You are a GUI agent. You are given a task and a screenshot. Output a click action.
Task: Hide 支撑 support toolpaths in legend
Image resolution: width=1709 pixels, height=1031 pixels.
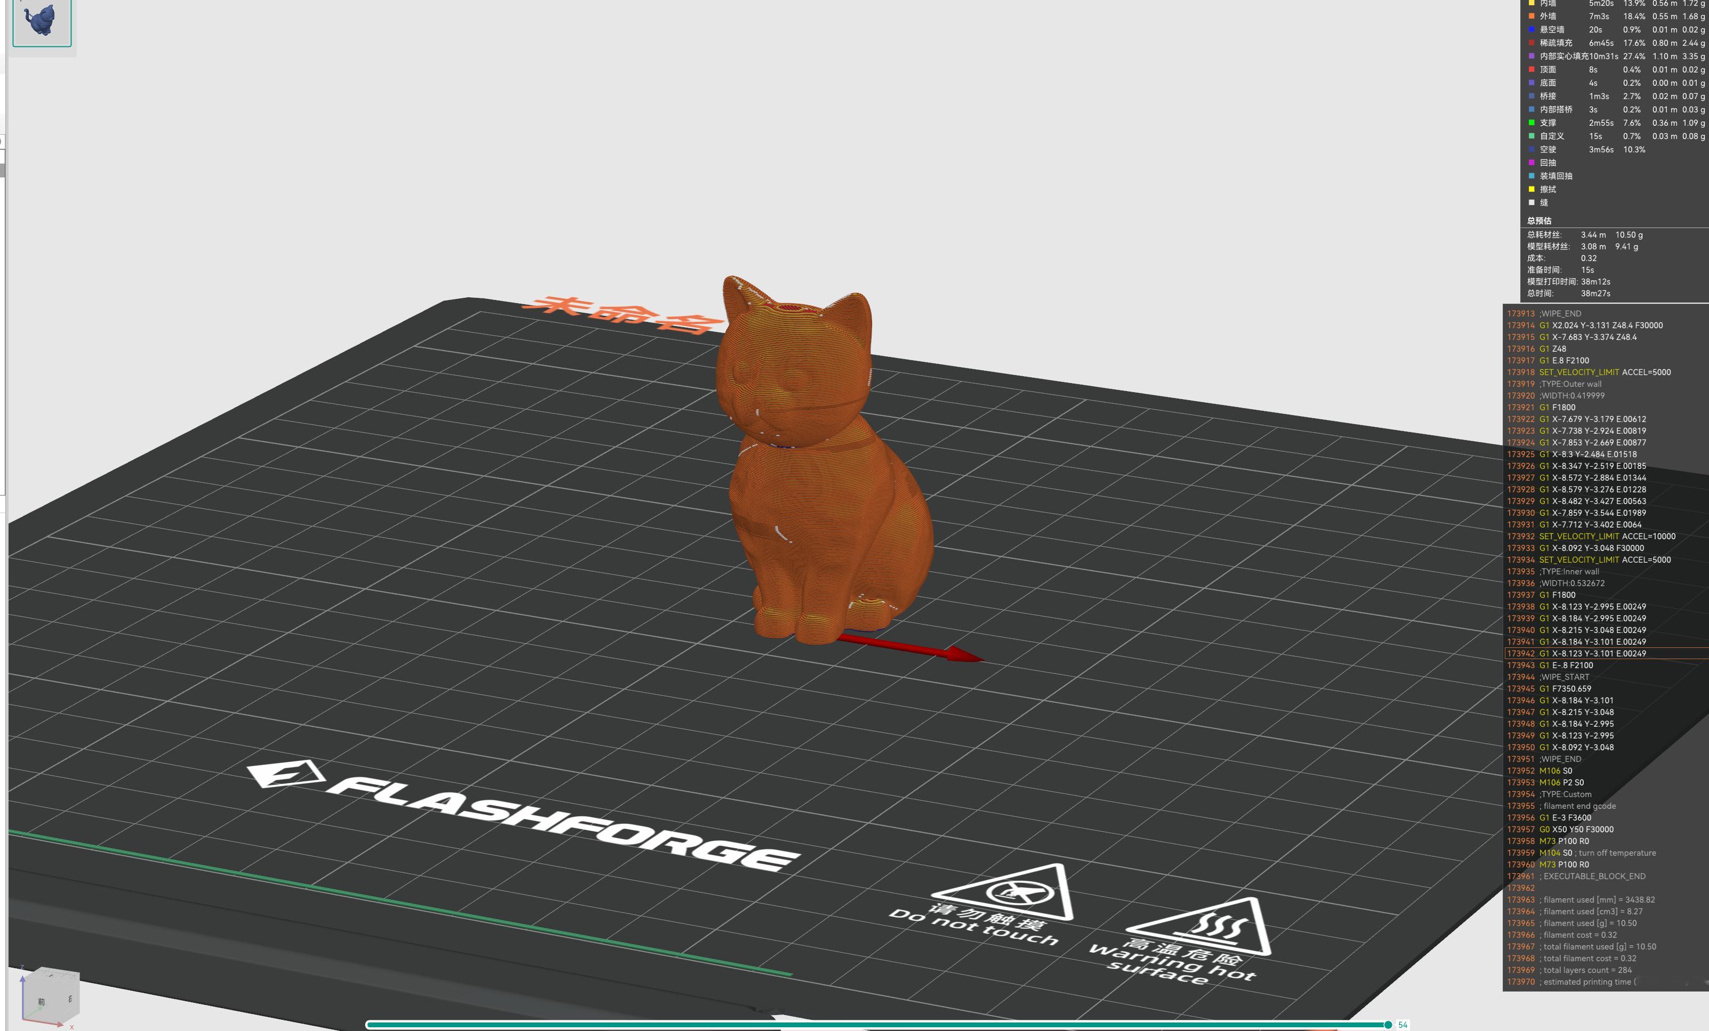[x=1547, y=123]
